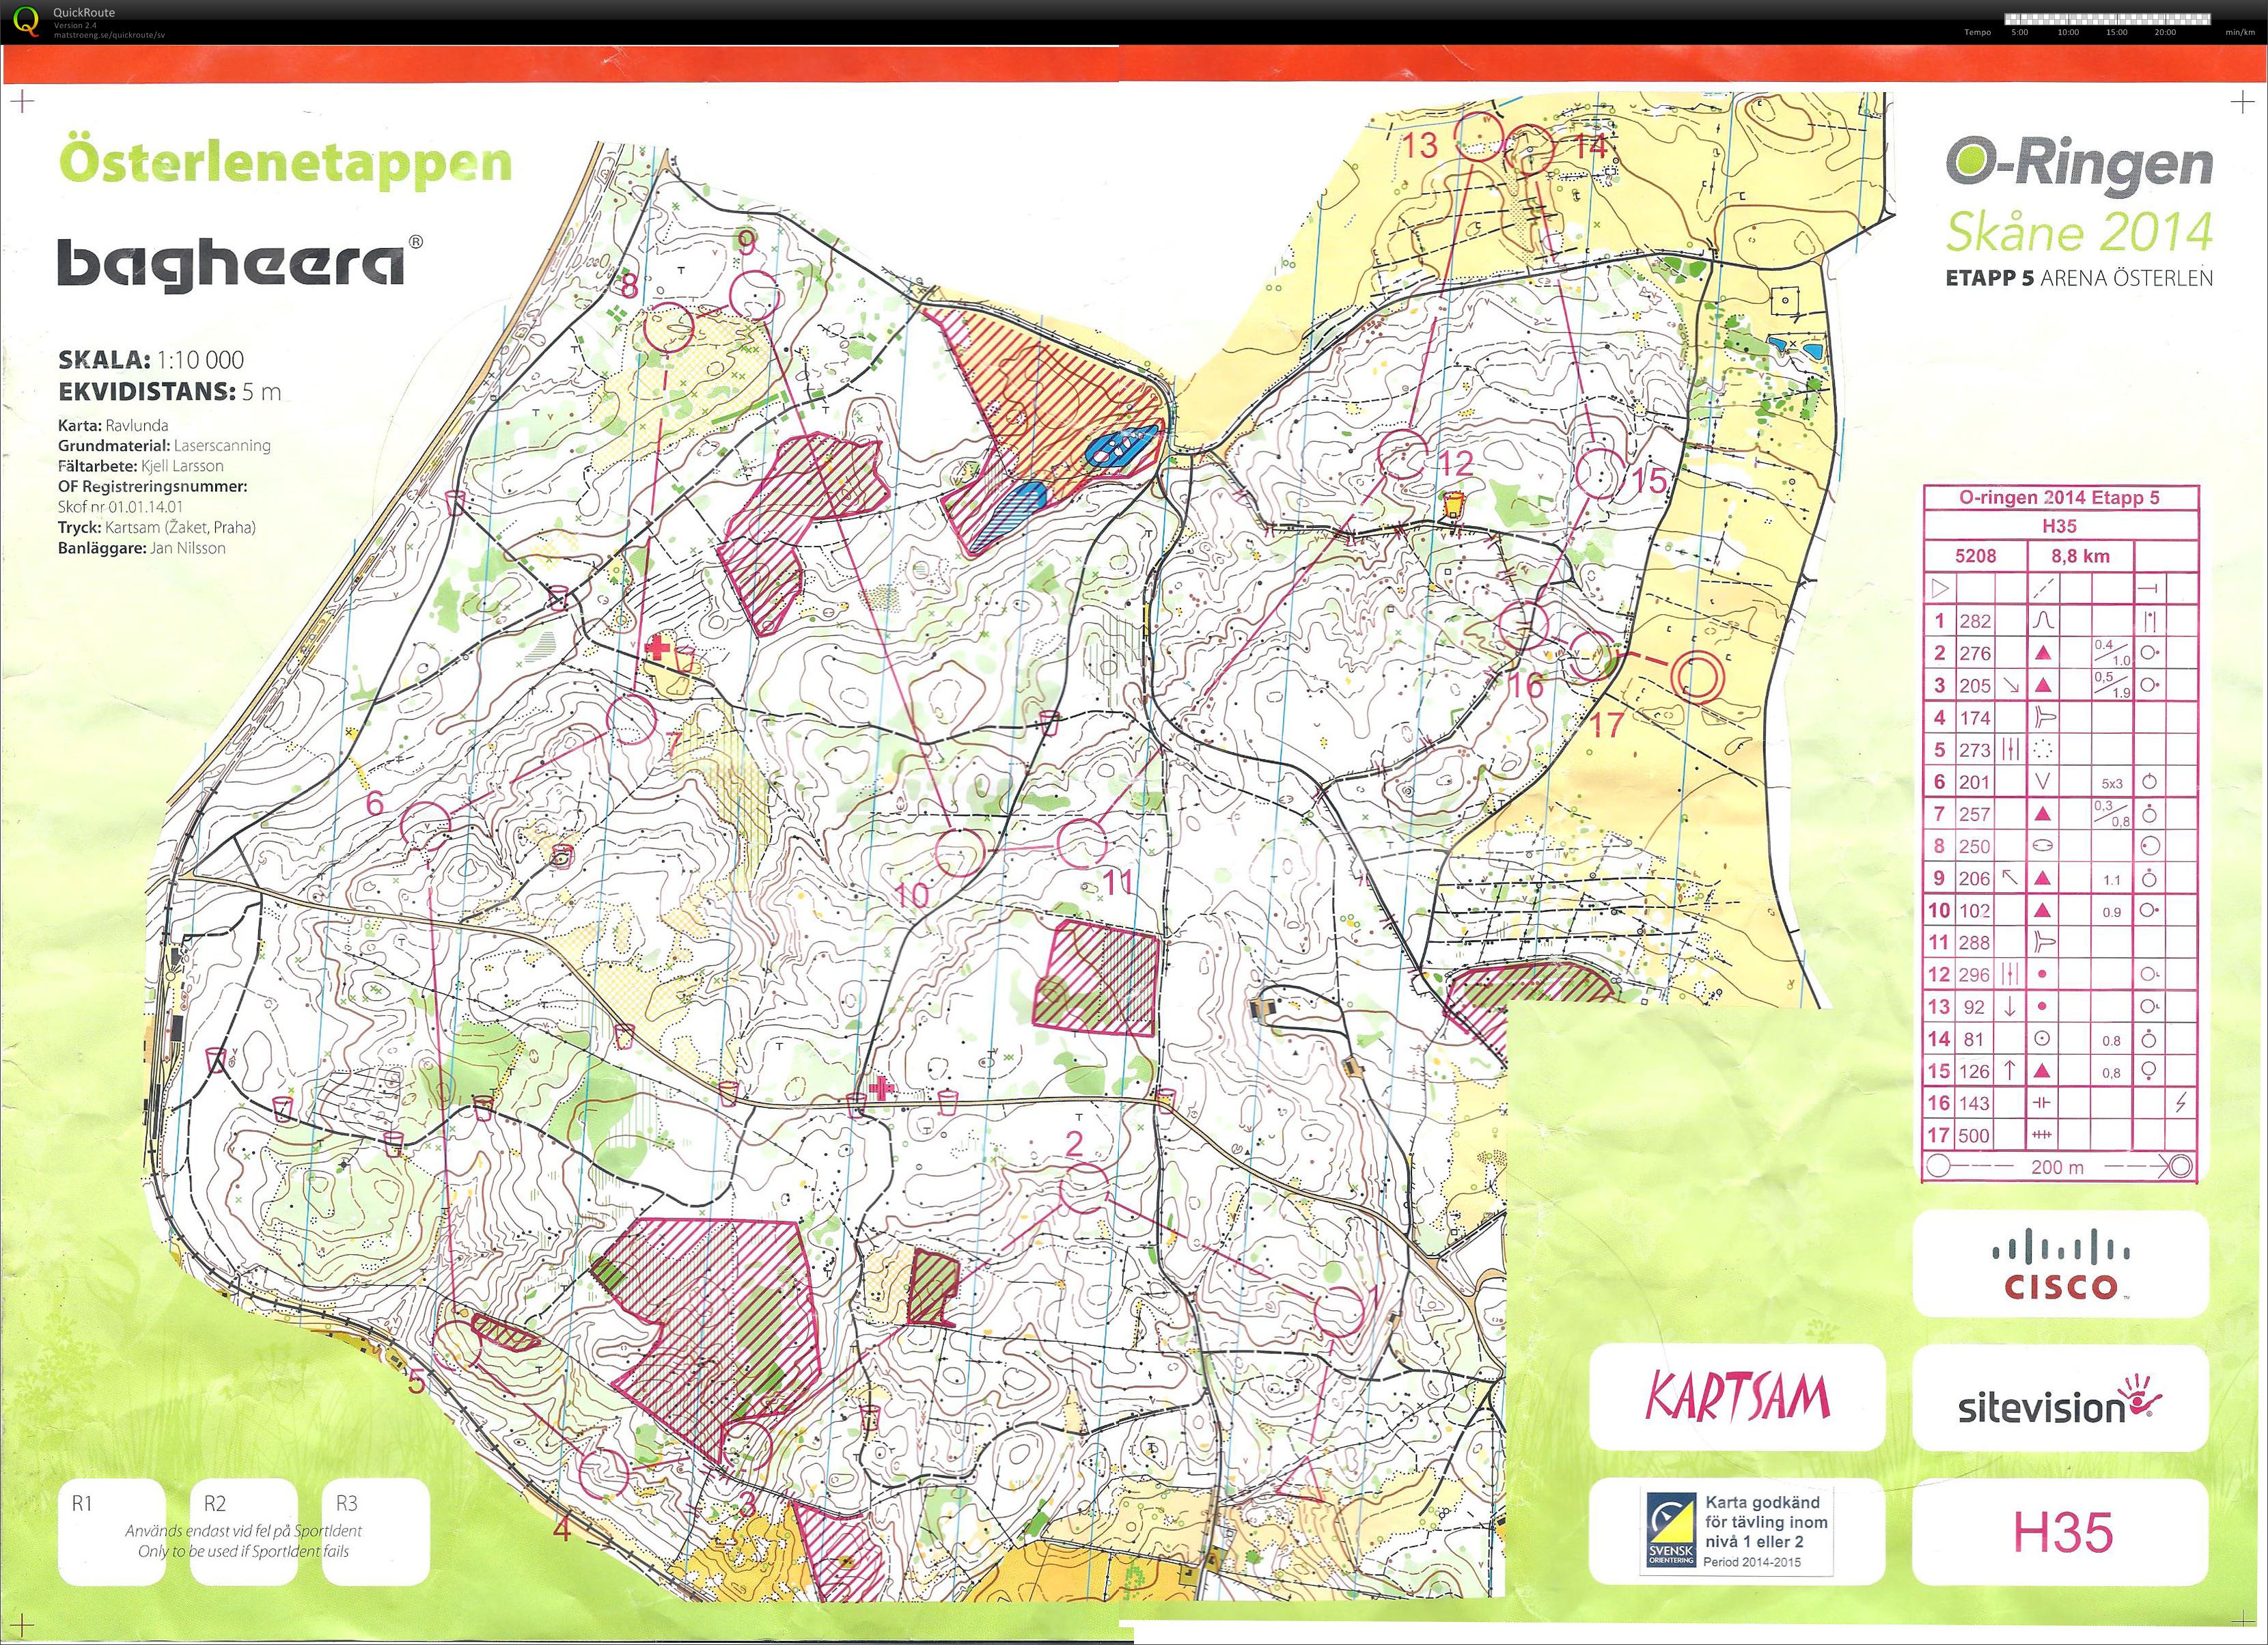Click control code '500' in row 17
Viewport: 2268px width, 1645px height.
click(1975, 1135)
